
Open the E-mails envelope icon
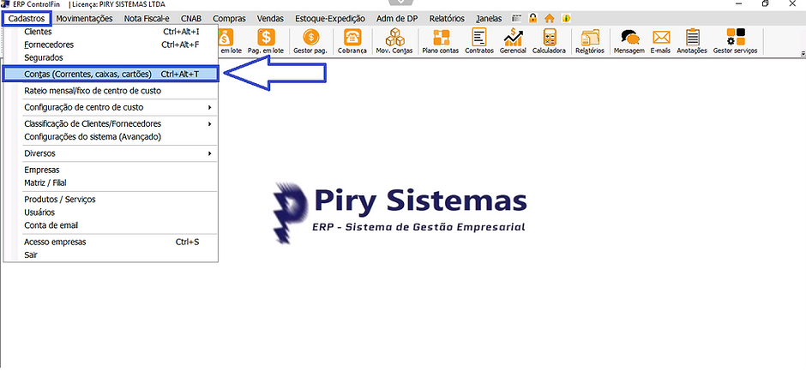pyautogui.click(x=660, y=41)
